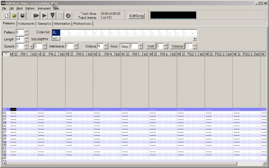Click the FM 1 channel header
269x168 pixels.
(24, 54)
